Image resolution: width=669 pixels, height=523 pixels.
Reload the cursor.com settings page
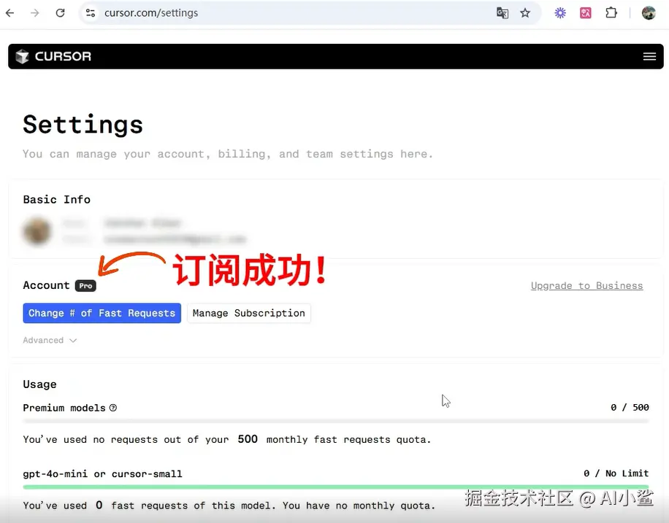[60, 13]
